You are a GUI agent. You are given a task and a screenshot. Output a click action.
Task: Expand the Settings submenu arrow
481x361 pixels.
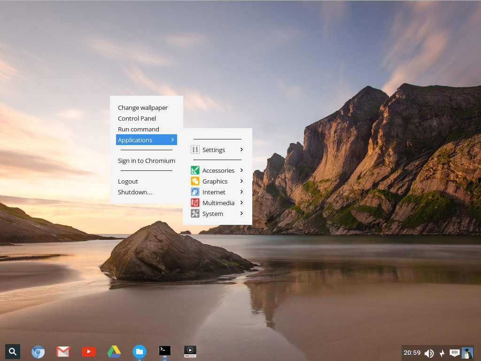coord(242,150)
